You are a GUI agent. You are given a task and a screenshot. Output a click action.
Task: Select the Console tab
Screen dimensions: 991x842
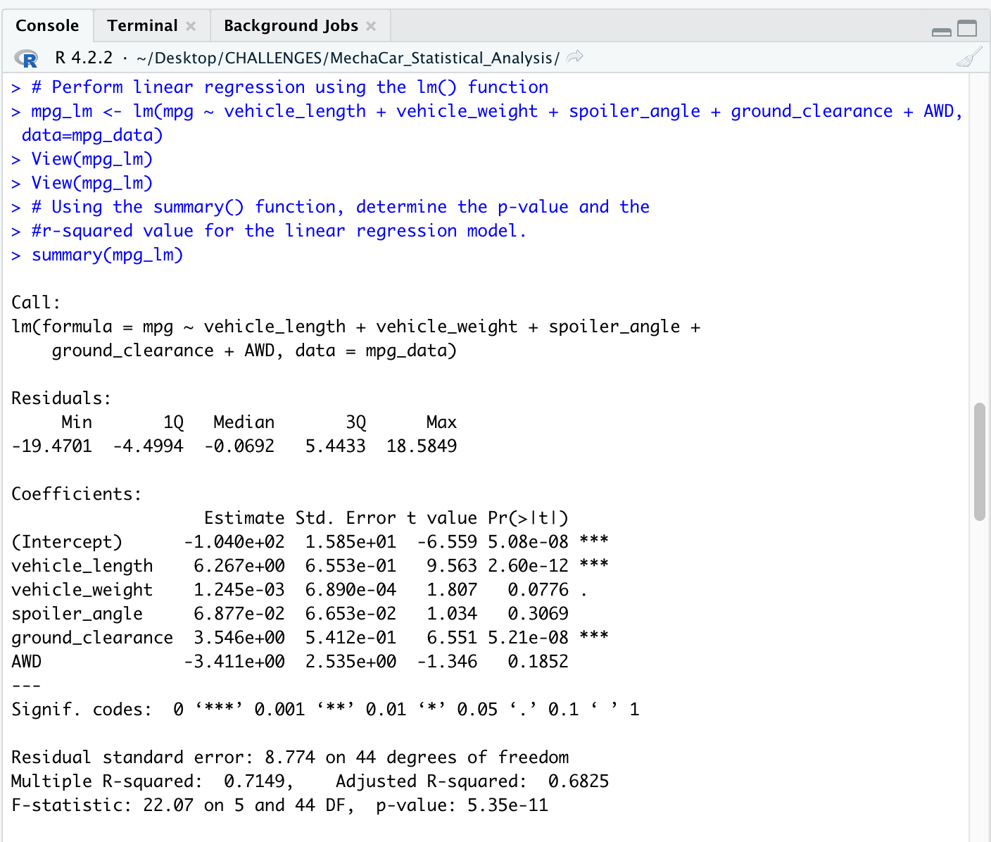pos(46,25)
